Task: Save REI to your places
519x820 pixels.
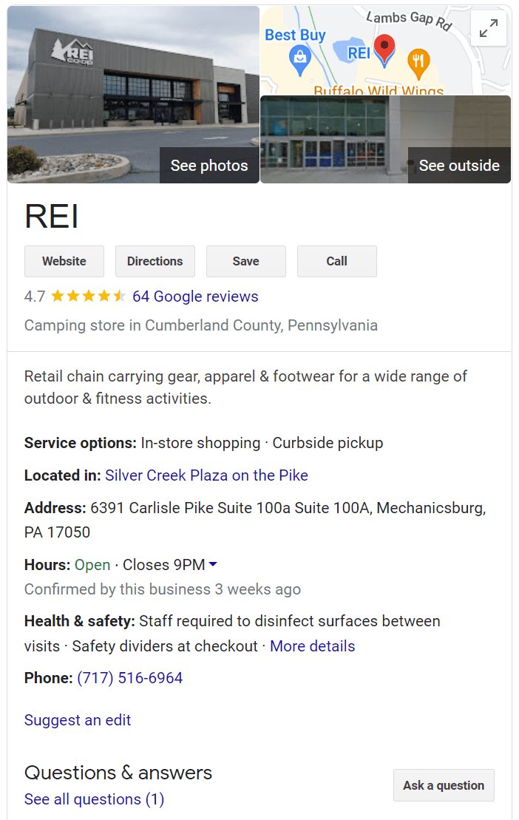Action: (245, 261)
